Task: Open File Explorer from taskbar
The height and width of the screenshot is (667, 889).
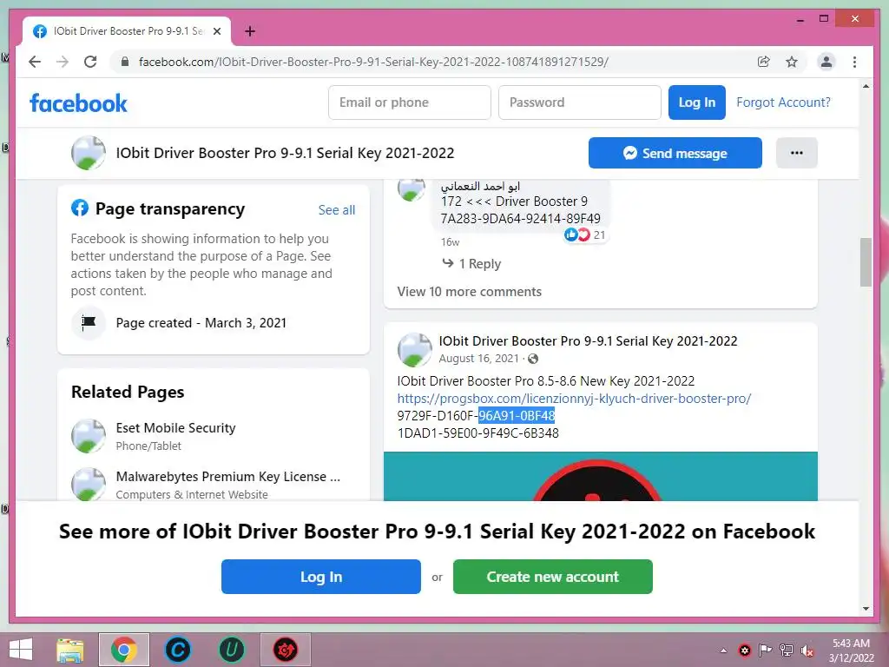Action: click(69, 650)
